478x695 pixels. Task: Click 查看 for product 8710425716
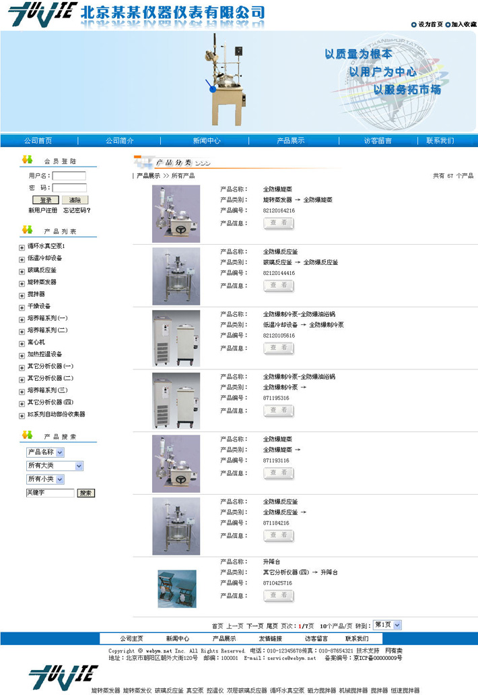click(279, 595)
